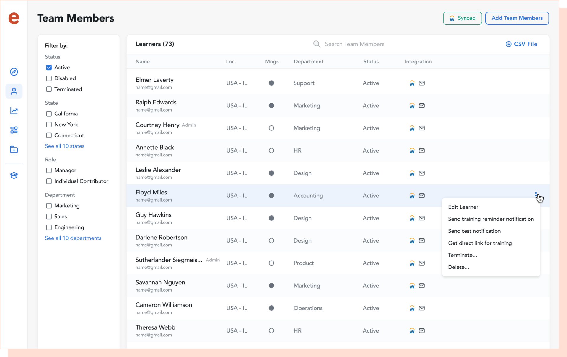Viewport: 567px width, 357px height.
Task: Select the compass explore icon in sidebar
Action: [x=14, y=72]
